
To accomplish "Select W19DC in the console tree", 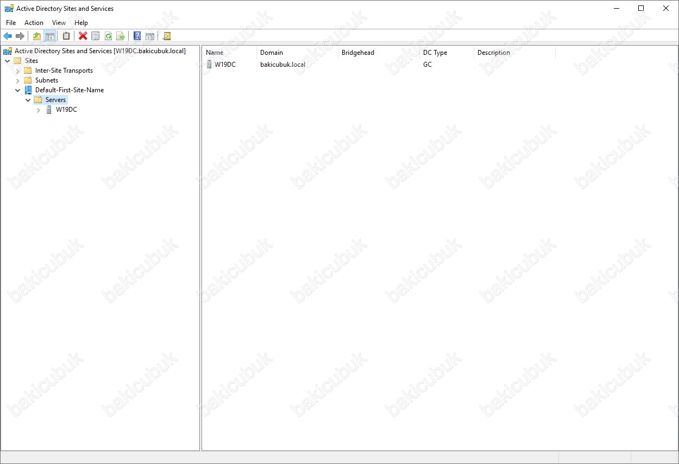I will click(x=66, y=110).
